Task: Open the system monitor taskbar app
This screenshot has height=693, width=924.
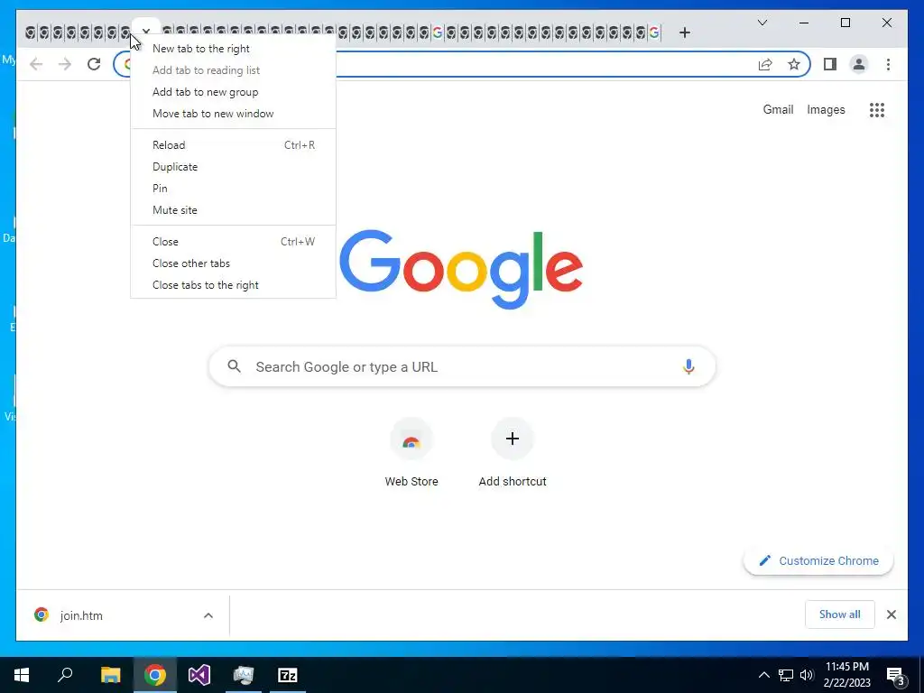Action: point(244,675)
